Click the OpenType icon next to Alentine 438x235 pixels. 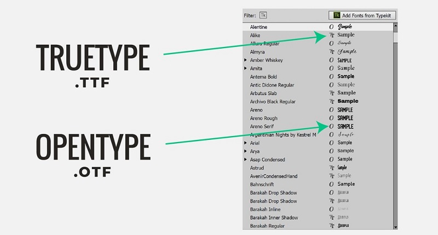click(331, 27)
